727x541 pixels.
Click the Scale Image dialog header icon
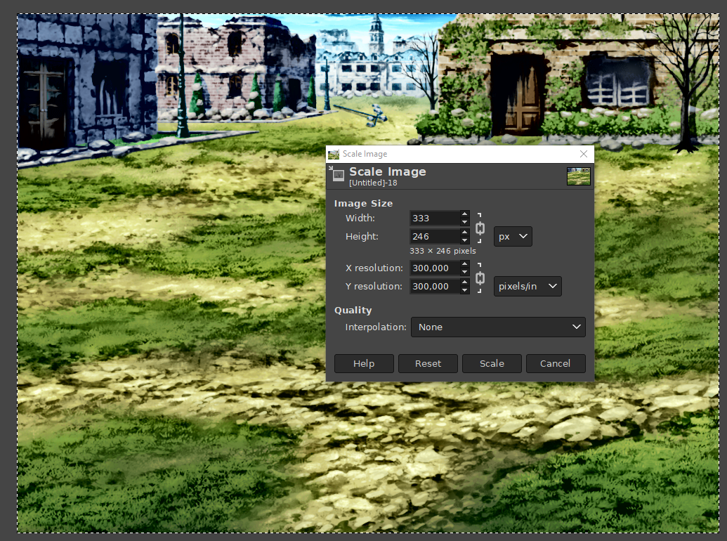coord(337,174)
